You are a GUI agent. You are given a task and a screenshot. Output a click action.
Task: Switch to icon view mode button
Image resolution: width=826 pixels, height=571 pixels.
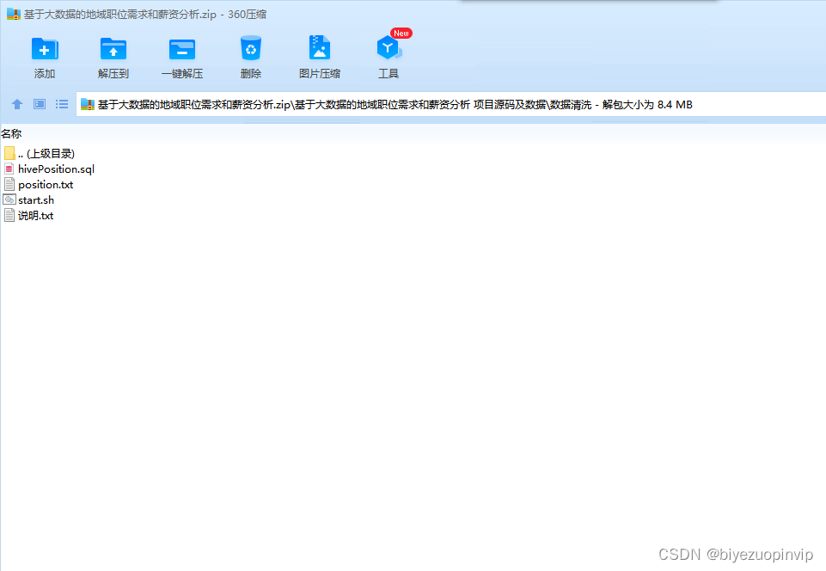[x=40, y=104]
